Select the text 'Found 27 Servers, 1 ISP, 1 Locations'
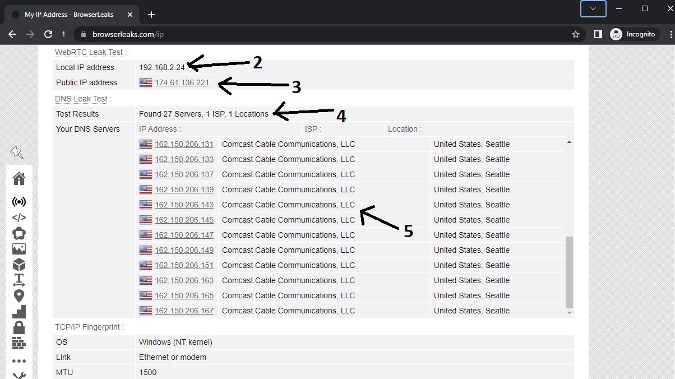This screenshot has width=675, height=379. pos(204,114)
